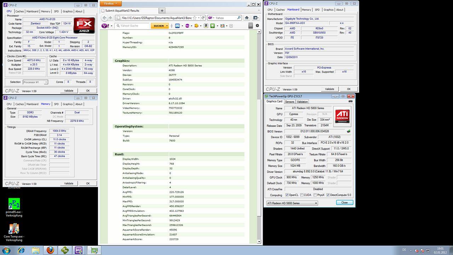Click the DE language indicator
The width and height of the screenshot is (453, 255).
(404, 250)
